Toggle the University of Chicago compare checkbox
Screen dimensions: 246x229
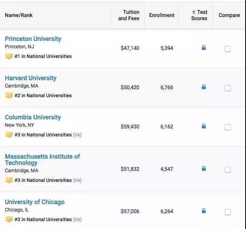point(227,212)
